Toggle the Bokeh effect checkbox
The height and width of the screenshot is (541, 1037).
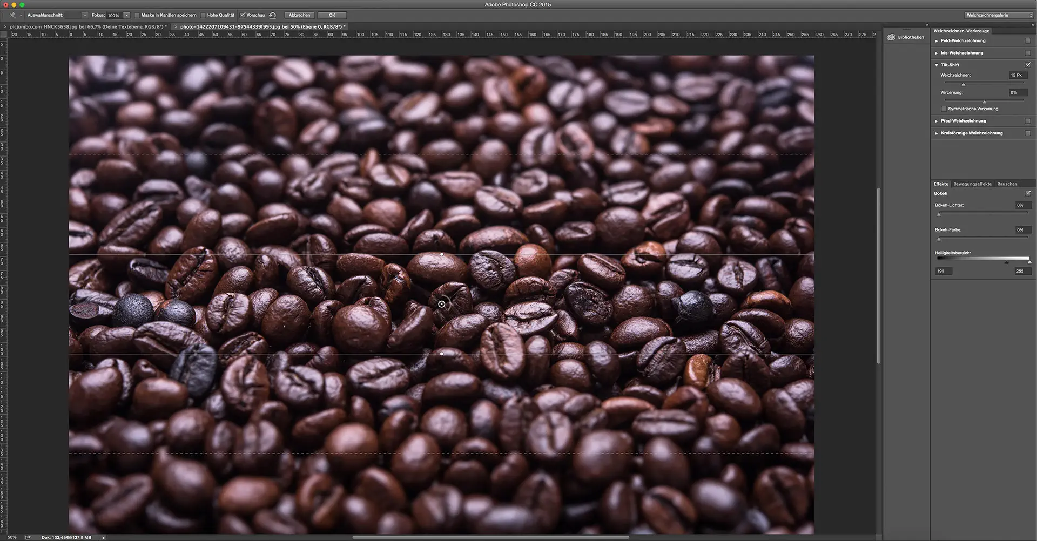(1028, 193)
